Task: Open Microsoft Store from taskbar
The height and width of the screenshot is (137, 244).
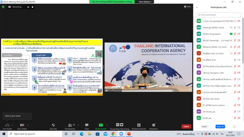Action: [98, 134]
